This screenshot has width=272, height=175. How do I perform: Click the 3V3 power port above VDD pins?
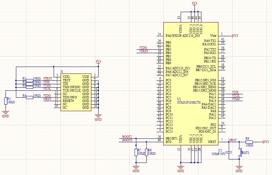click(194, 4)
